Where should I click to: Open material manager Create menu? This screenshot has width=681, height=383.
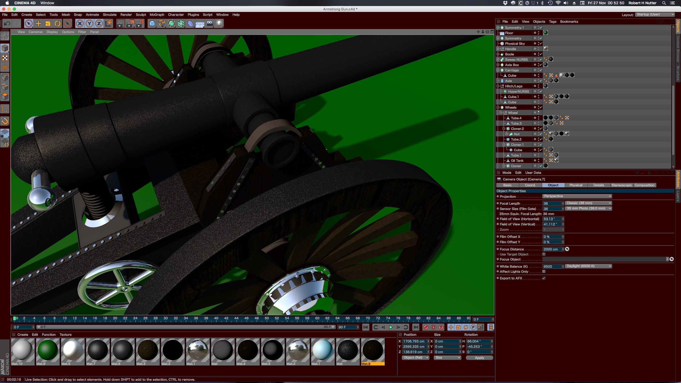pyautogui.click(x=23, y=335)
